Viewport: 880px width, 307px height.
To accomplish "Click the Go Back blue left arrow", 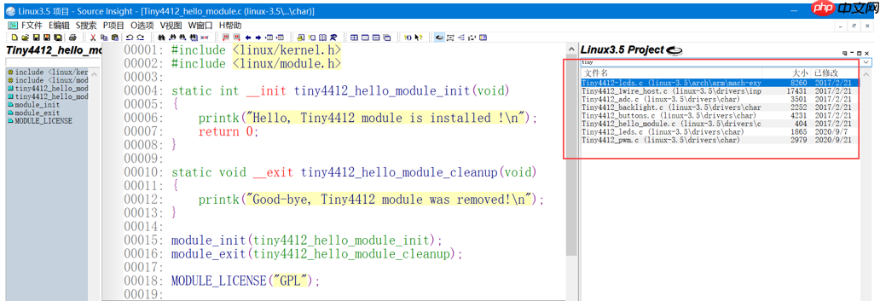I will [248, 38].
